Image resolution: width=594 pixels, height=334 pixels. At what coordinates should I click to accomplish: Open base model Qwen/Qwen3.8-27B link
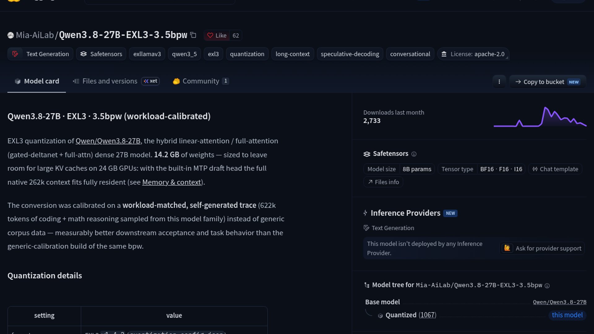[560, 302]
